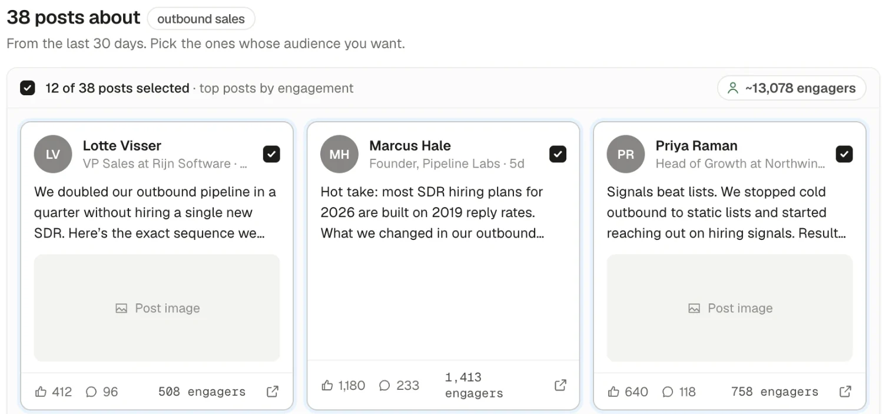
Task: Click the comment icon on Marcus Hale's post
Action: [384, 385]
